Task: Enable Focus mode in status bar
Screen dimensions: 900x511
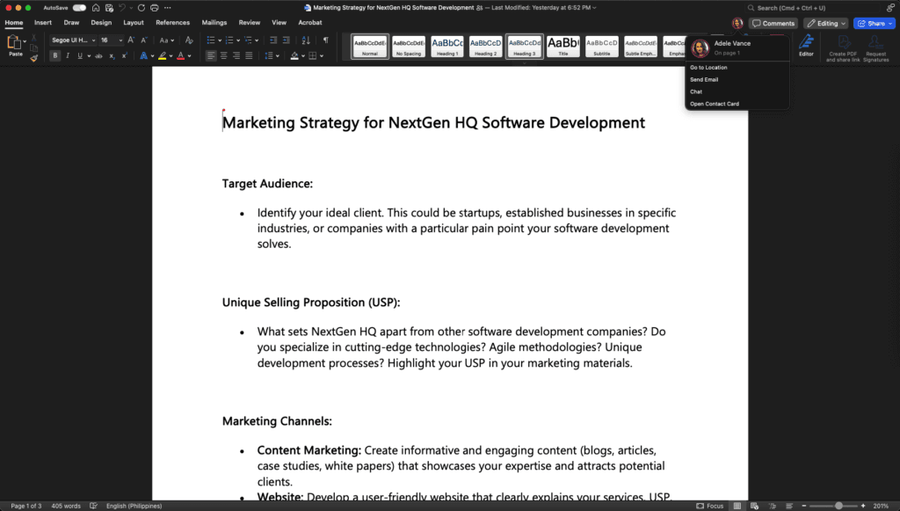Action: pyautogui.click(x=710, y=506)
